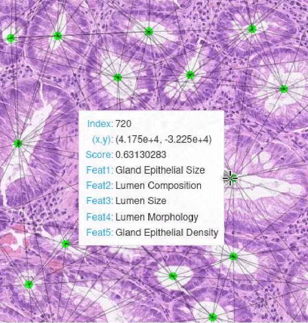This screenshot has width=308, height=323.
Task: Click the green node under the crosshair cursor
Action: (231, 178)
